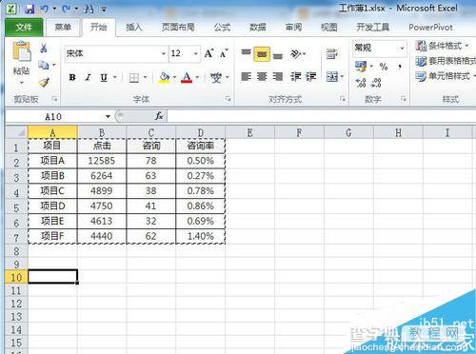476x354 pixels.
Task: Toggle wrap text
Action: tap(331, 54)
